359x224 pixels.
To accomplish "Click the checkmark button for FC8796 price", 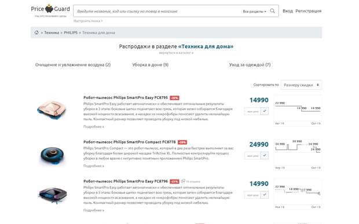I will point(265,195).
